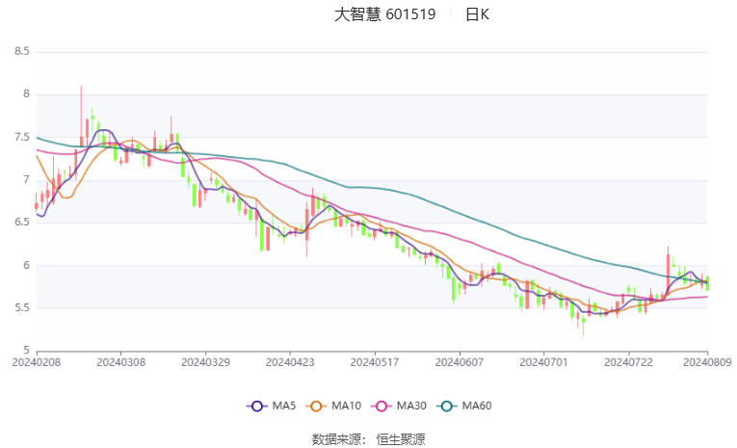
Task: Toggle the MA30 legend series
Action: (x=399, y=406)
